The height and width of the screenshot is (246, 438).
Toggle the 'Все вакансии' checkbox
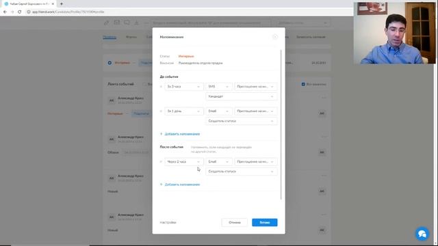(303, 84)
